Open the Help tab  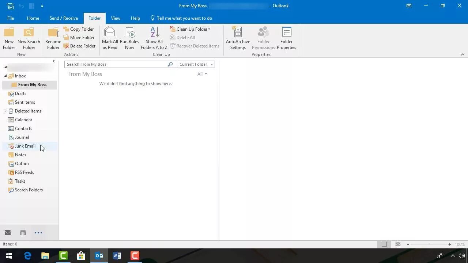[135, 18]
